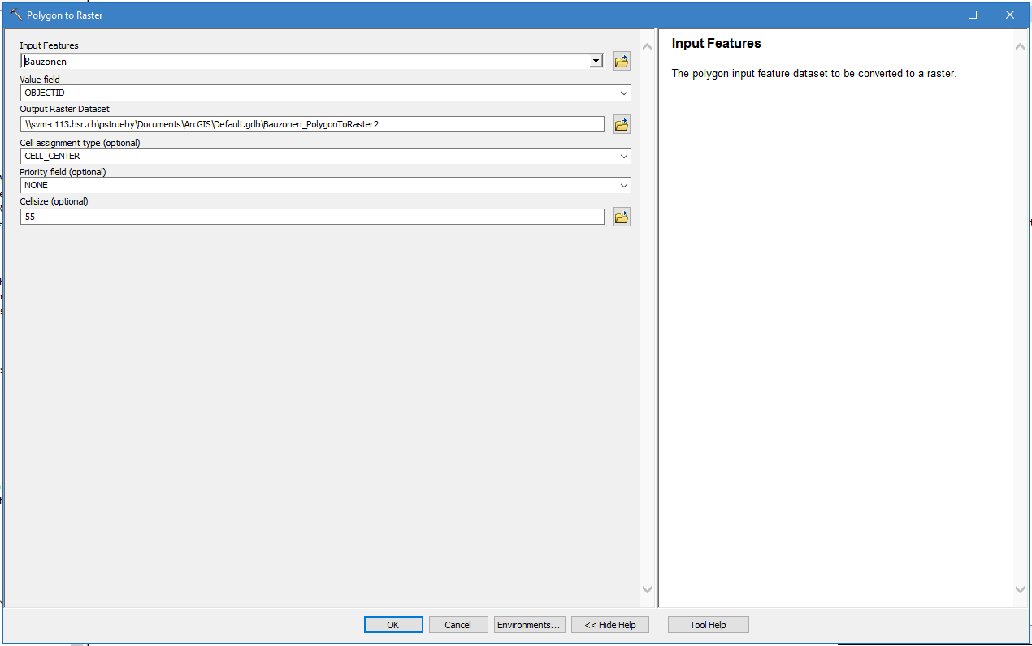The height and width of the screenshot is (646, 1032).
Task: Cancel the Polygon to Raster dialog
Action: (457, 624)
